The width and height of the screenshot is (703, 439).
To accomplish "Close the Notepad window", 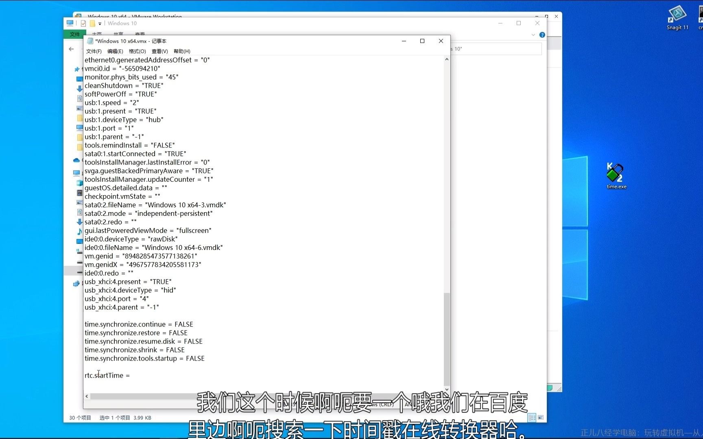I will tap(441, 41).
